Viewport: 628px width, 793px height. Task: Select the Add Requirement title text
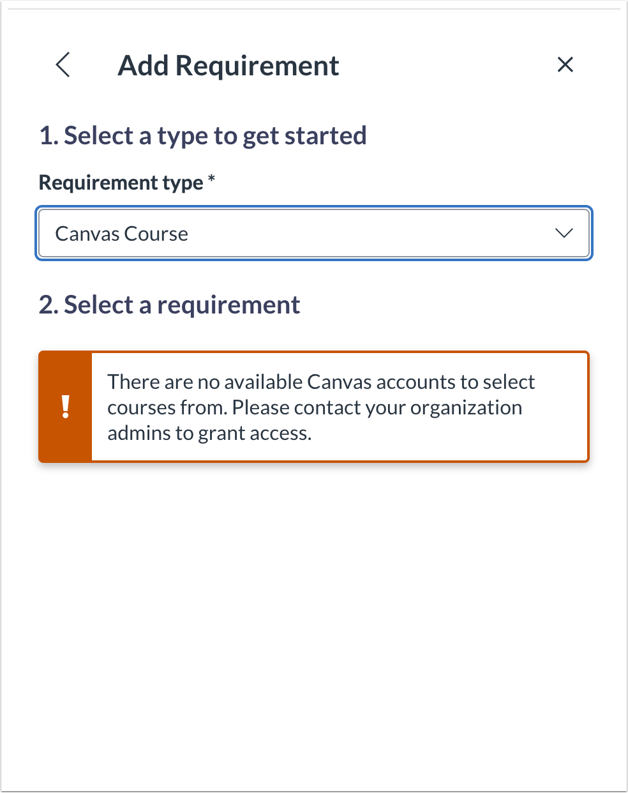[228, 65]
